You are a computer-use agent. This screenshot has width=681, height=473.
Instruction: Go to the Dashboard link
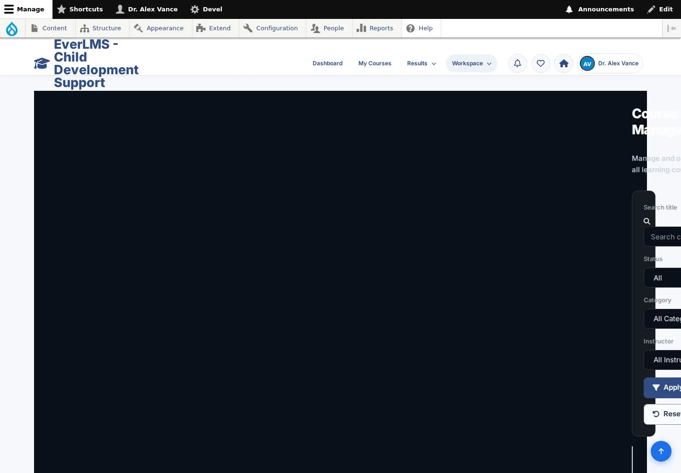328,63
